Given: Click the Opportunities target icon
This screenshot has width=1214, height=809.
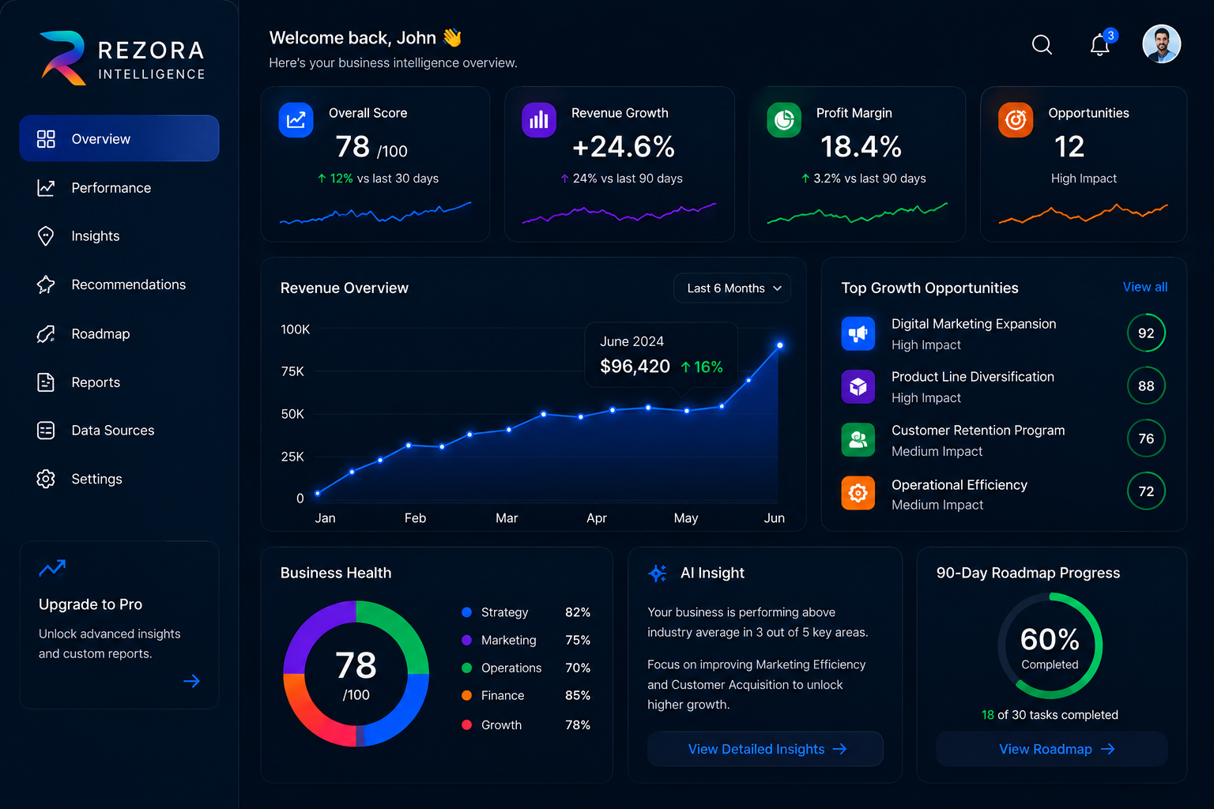Looking at the screenshot, I should tap(1016, 120).
